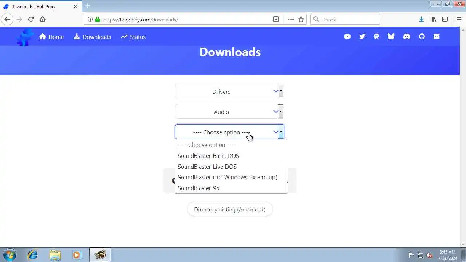
Task: Visit the Bluesky butterfly link
Action: pyautogui.click(x=391, y=36)
